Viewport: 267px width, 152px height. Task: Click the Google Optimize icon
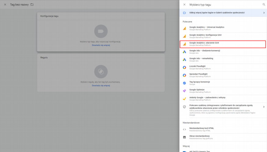184,91
